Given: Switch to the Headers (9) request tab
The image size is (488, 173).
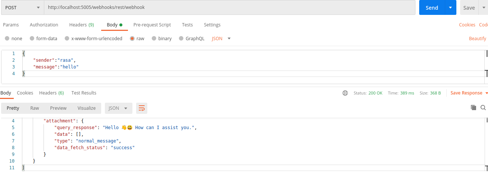Looking at the screenshot, I should (81, 25).
